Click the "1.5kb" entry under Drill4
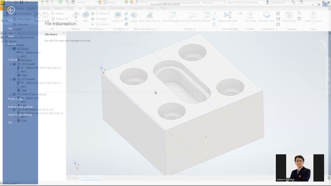The height and width of the screenshot is (186, 331). (24, 121)
